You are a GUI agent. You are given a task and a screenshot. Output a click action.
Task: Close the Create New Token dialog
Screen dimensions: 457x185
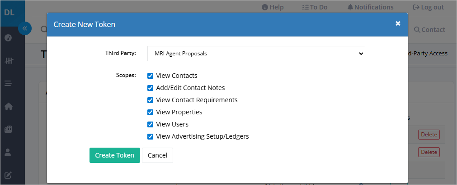click(398, 23)
